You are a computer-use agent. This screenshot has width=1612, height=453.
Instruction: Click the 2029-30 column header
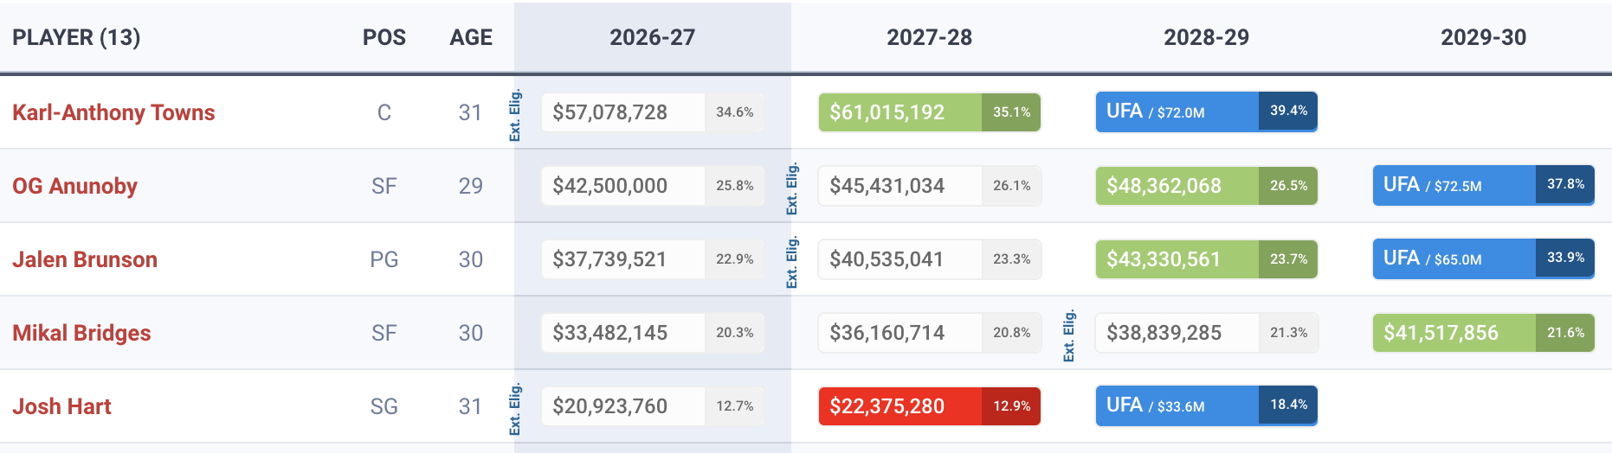coord(1483,37)
